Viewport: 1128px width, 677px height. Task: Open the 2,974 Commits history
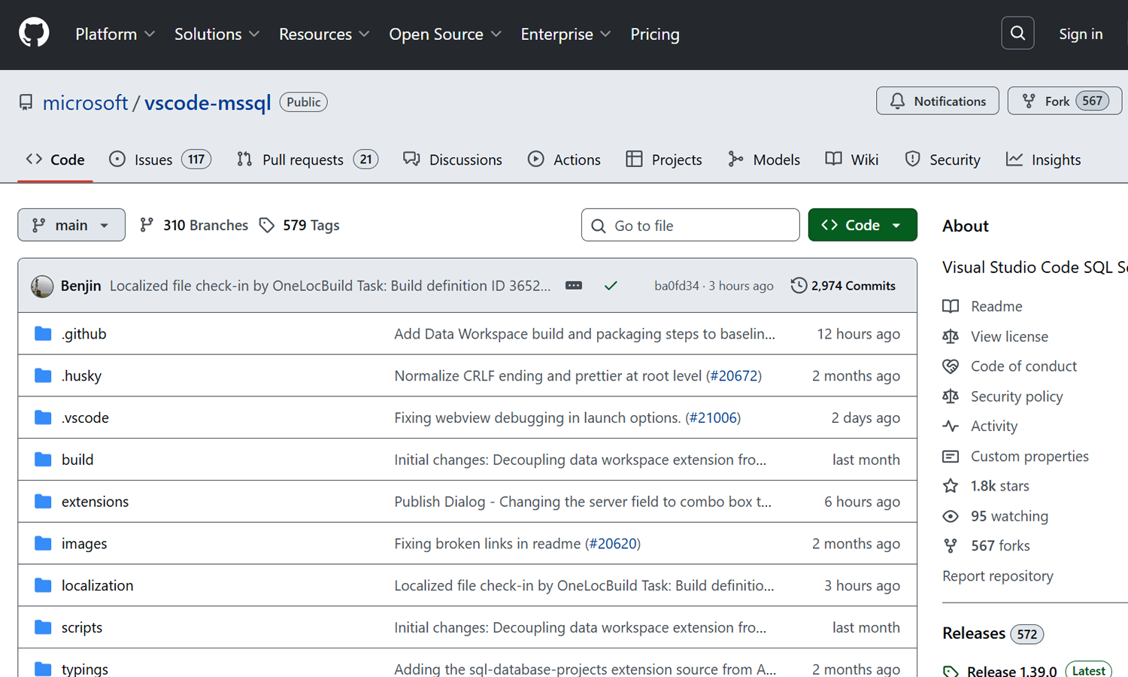point(843,286)
